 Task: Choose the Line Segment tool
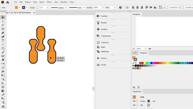point(3,45)
